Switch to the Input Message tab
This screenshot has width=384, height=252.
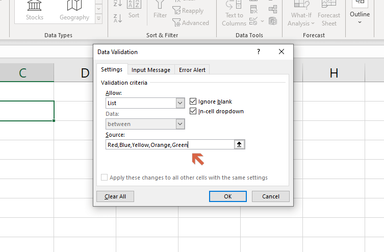tap(151, 70)
